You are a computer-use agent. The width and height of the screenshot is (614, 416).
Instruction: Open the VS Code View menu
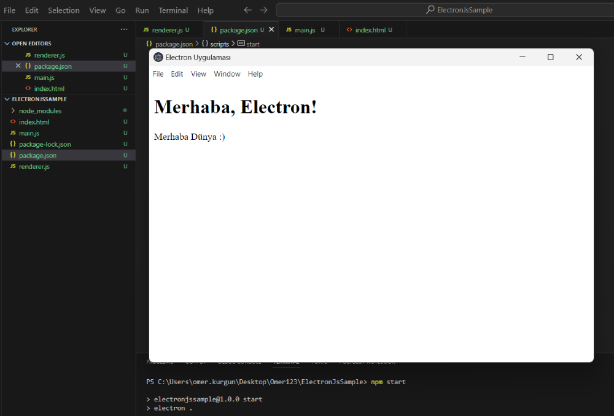(98, 10)
